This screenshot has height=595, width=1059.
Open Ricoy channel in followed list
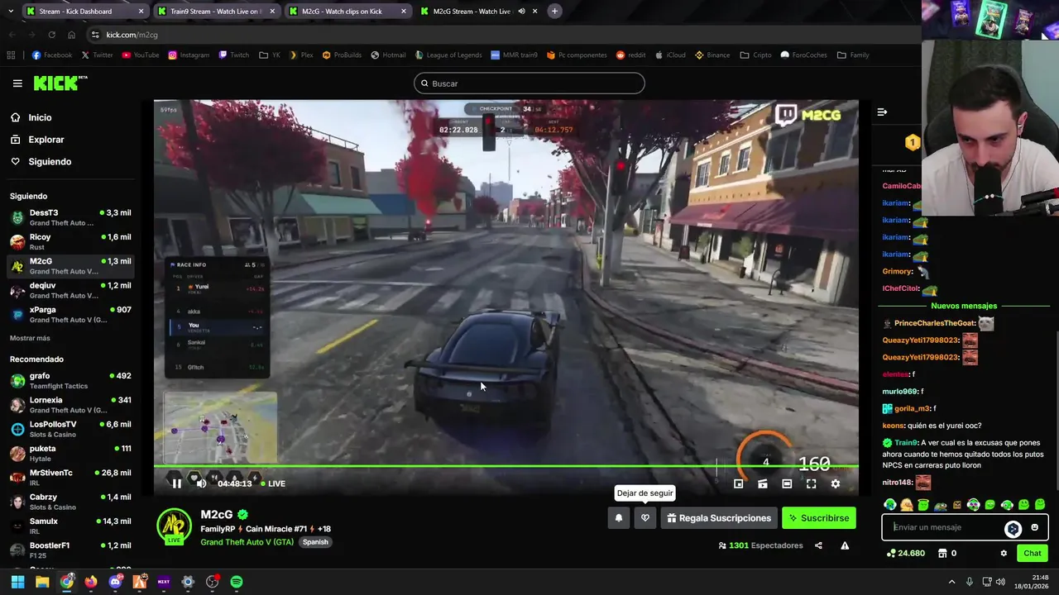[70, 241]
